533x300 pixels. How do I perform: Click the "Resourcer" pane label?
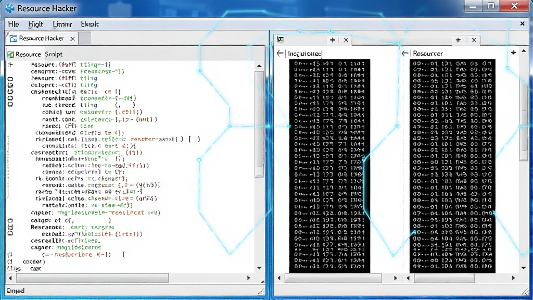tap(428, 54)
